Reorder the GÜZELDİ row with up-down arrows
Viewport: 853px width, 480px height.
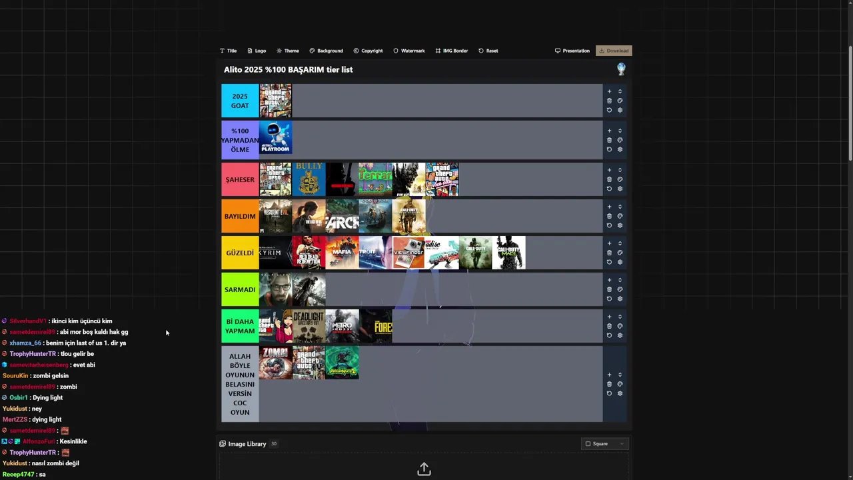[x=620, y=243]
